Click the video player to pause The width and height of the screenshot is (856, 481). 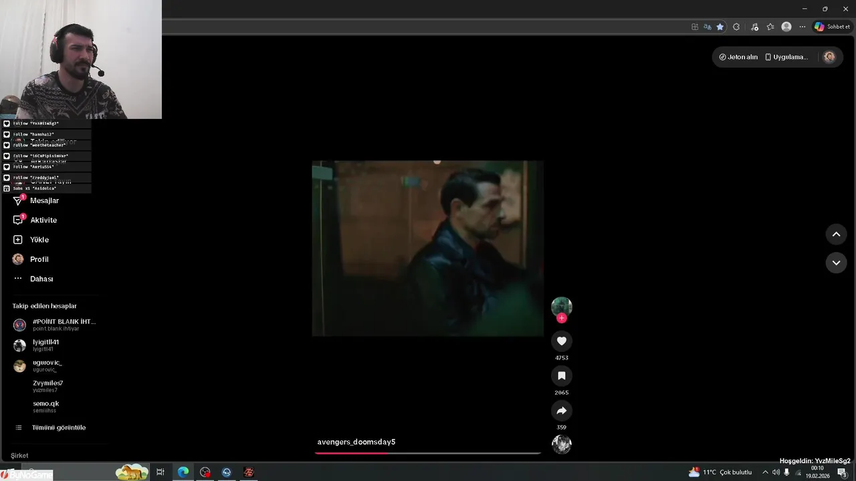tap(428, 248)
